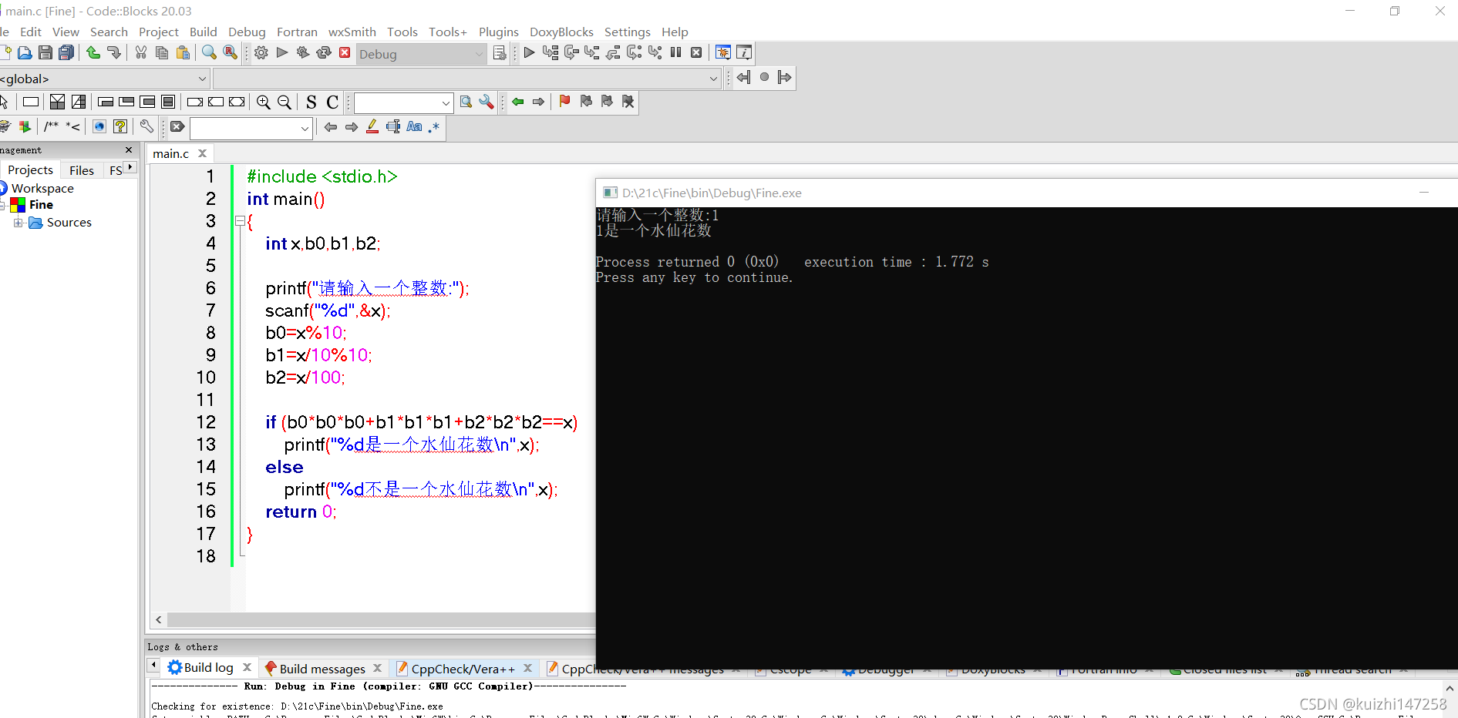The height and width of the screenshot is (718, 1458).
Task: Close the Build log tab
Action: [x=247, y=667]
